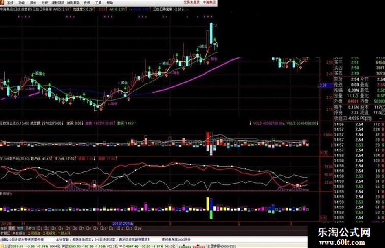Viewport: 385px width, 248px height.
Task: Open the 帮助 menu
Action: 110,3
